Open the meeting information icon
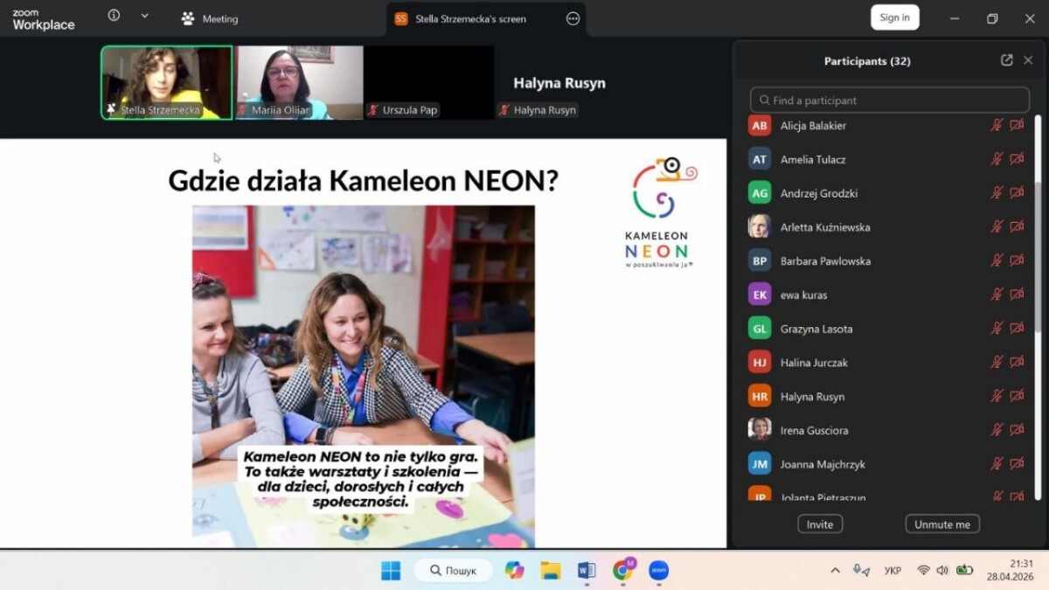Image resolution: width=1049 pixels, height=590 pixels. tap(114, 16)
